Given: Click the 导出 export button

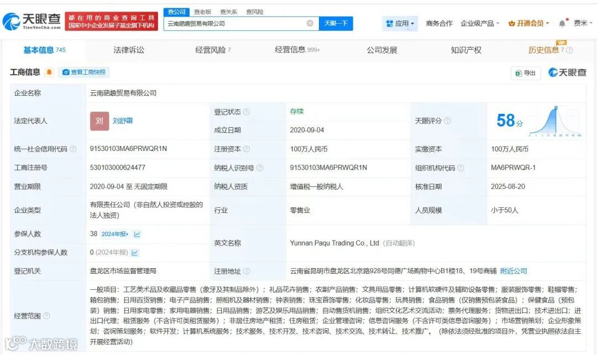Looking at the screenshot, I should (x=526, y=73).
